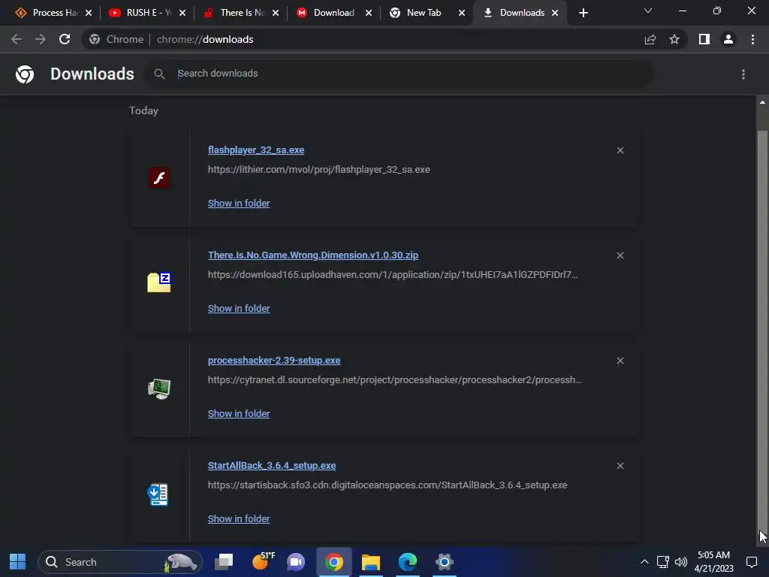Remove processhacker setup from list

[620, 361]
